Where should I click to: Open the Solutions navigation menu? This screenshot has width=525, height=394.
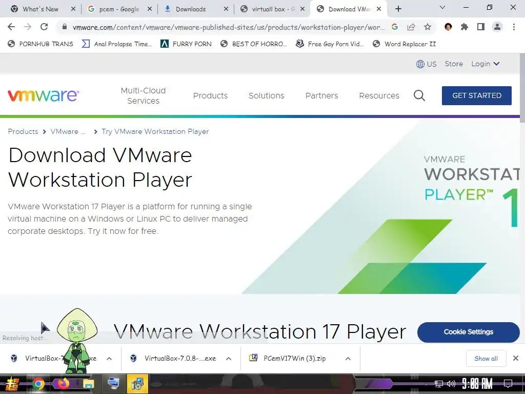point(266,96)
